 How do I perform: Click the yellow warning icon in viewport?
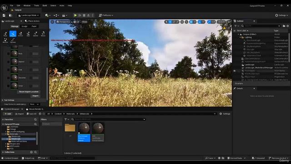(x=224, y=28)
